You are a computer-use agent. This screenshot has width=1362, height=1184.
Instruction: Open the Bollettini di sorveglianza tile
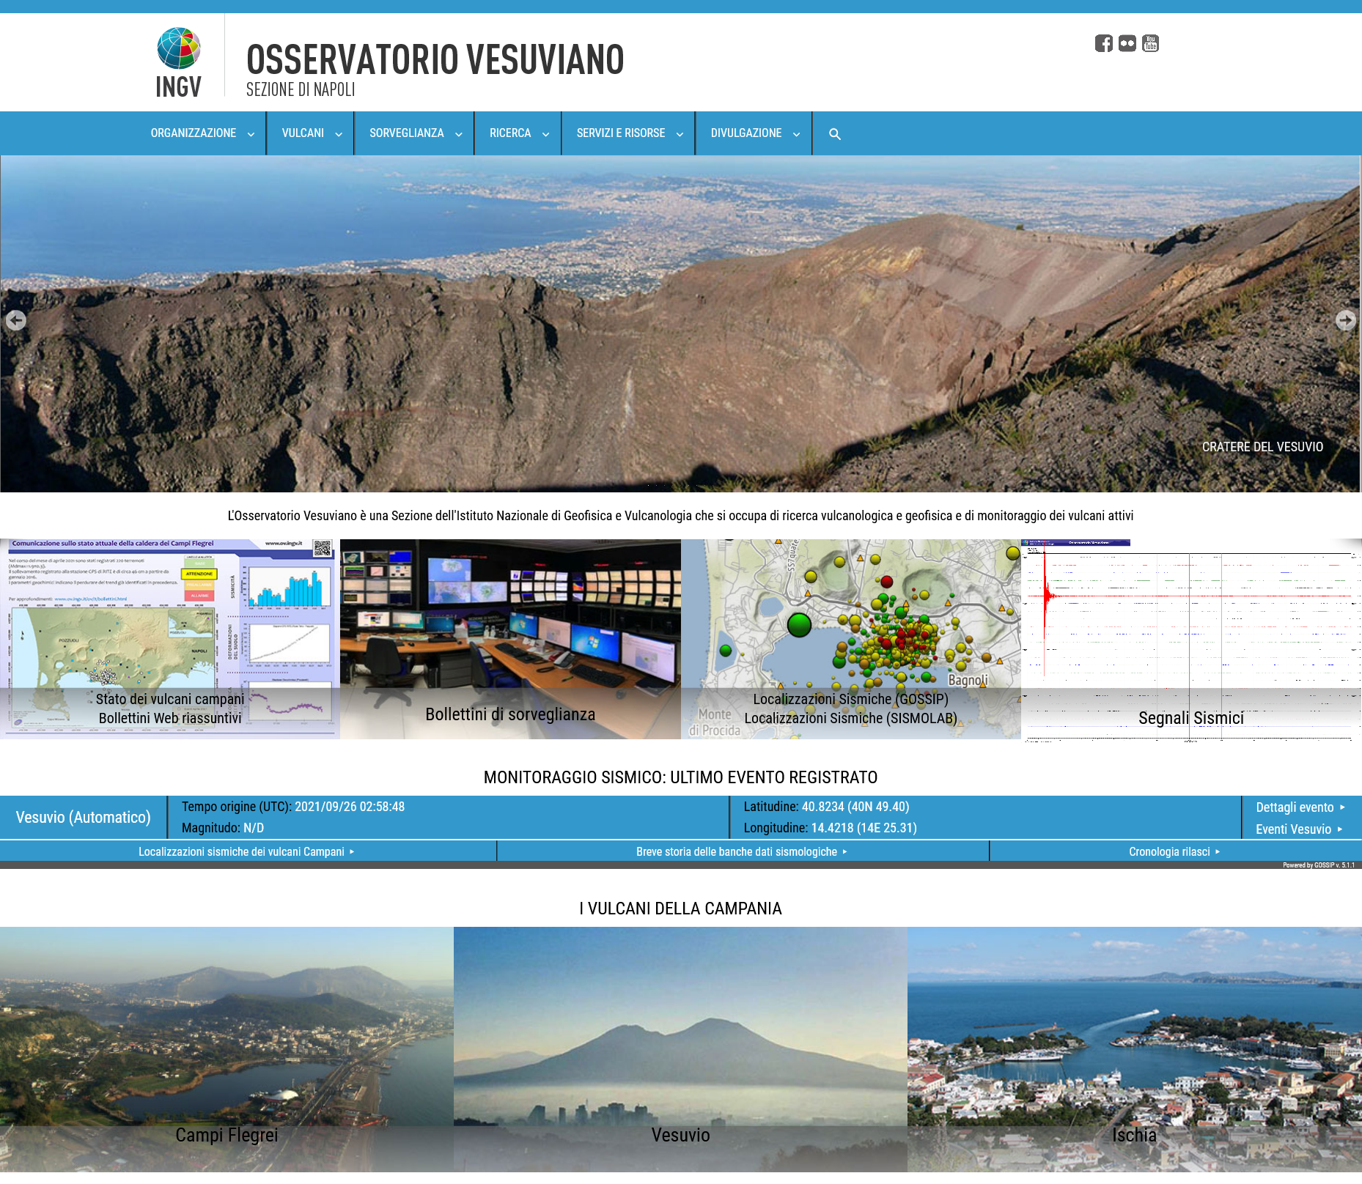(510, 639)
